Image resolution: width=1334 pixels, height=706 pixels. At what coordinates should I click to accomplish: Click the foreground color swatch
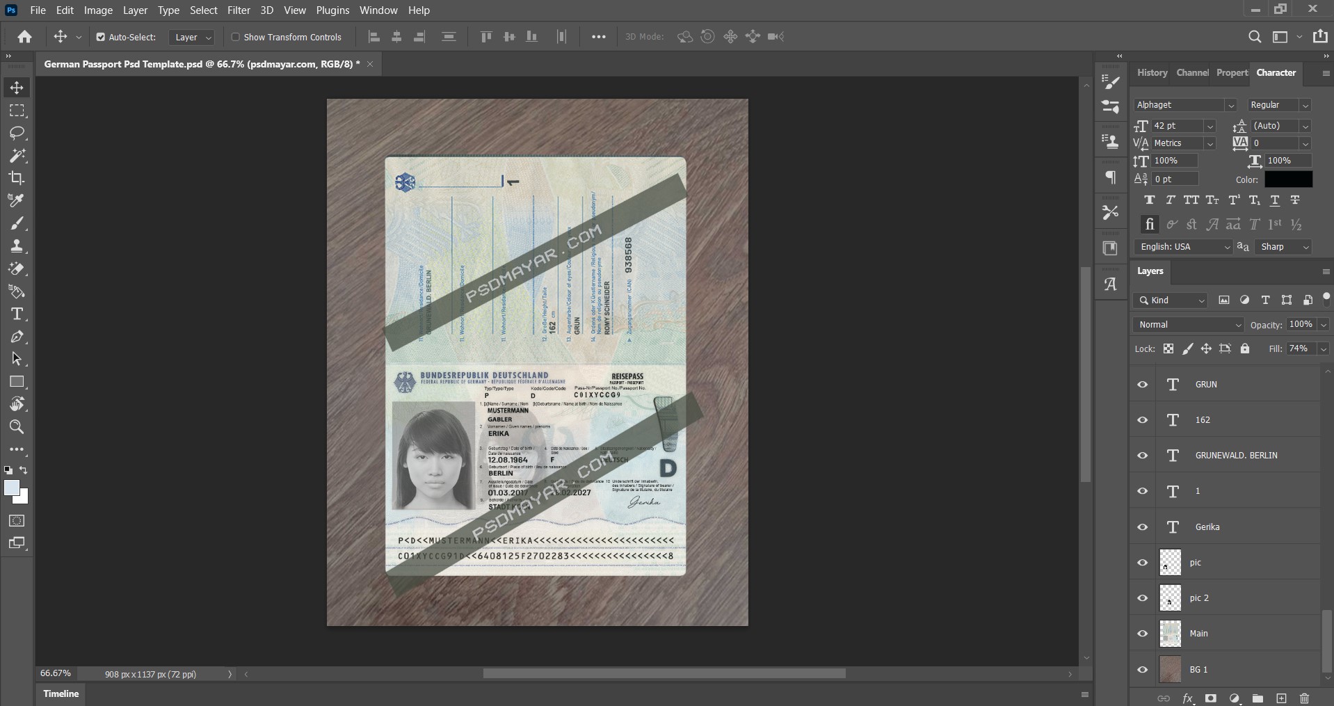point(12,488)
